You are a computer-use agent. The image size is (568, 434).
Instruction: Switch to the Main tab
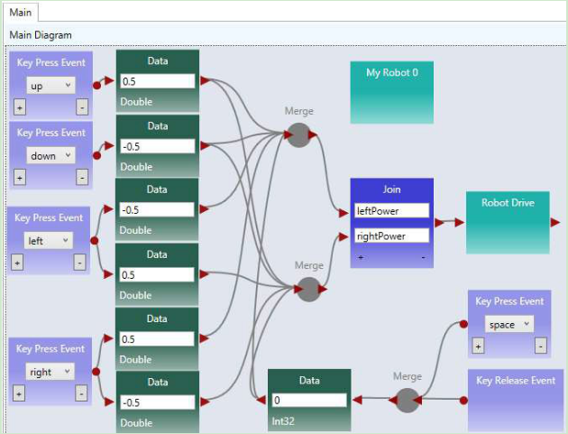21,12
